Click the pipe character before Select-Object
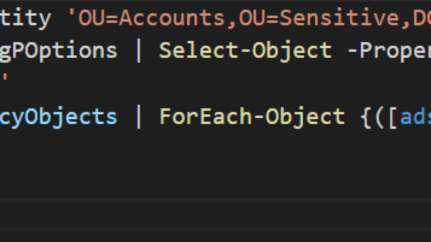The width and height of the screenshot is (431, 242). 138,50
